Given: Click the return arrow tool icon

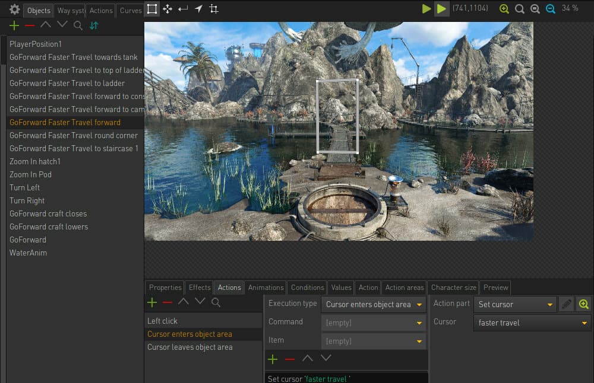Looking at the screenshot, I should 183,8.
